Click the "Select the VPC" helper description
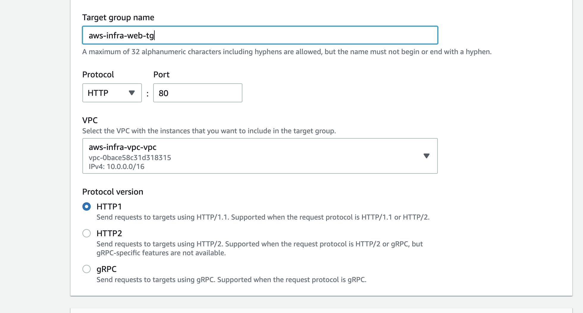 [209, 131]
